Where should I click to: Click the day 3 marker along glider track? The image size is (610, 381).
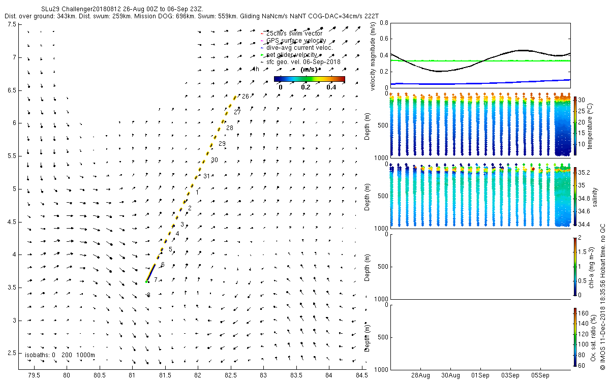182,225
